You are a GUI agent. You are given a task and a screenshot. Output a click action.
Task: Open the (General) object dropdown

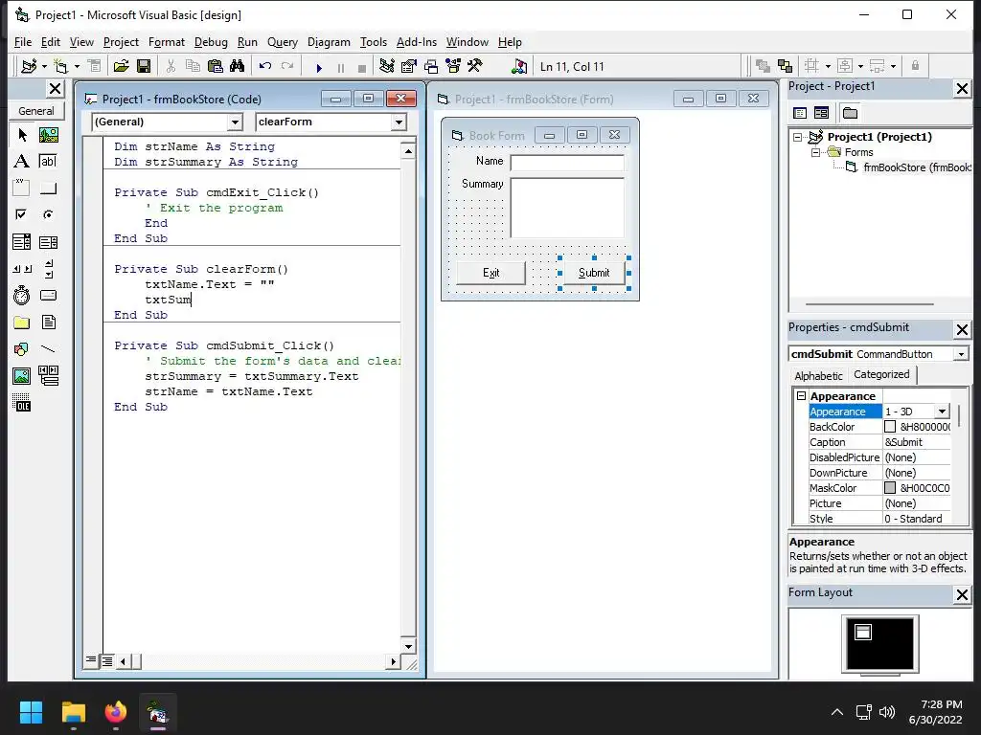click(x=236, y=122)
